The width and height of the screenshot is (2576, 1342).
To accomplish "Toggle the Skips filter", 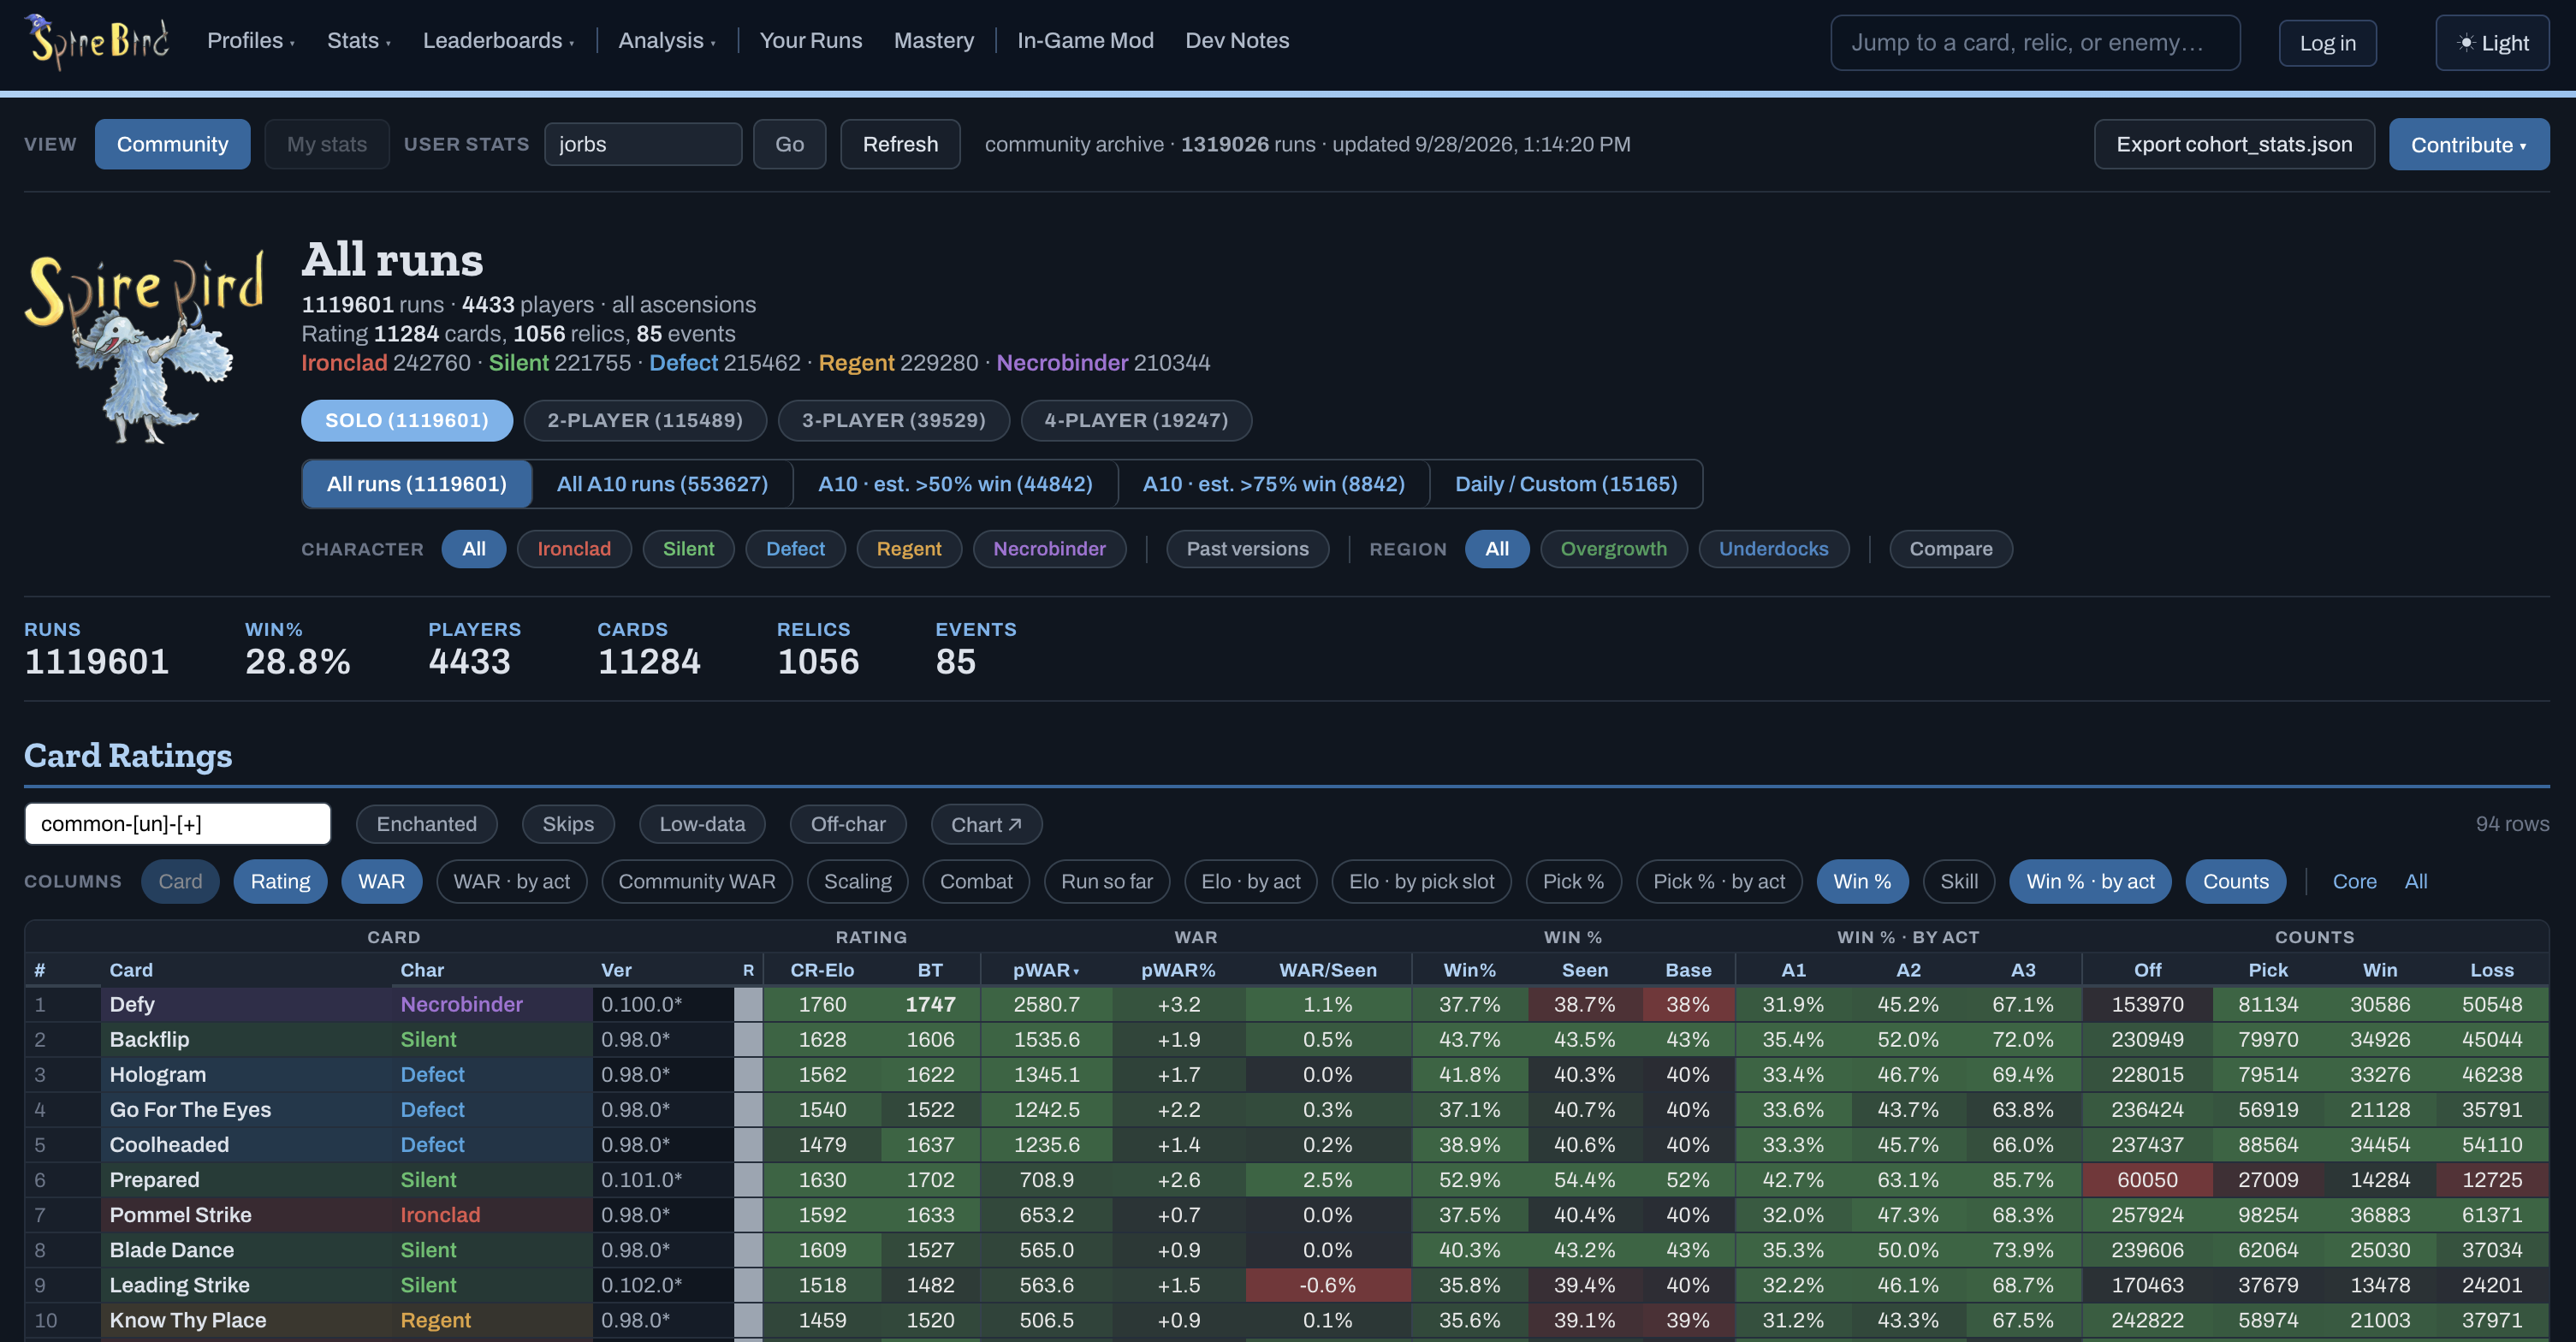I will [x=568, y=824].
